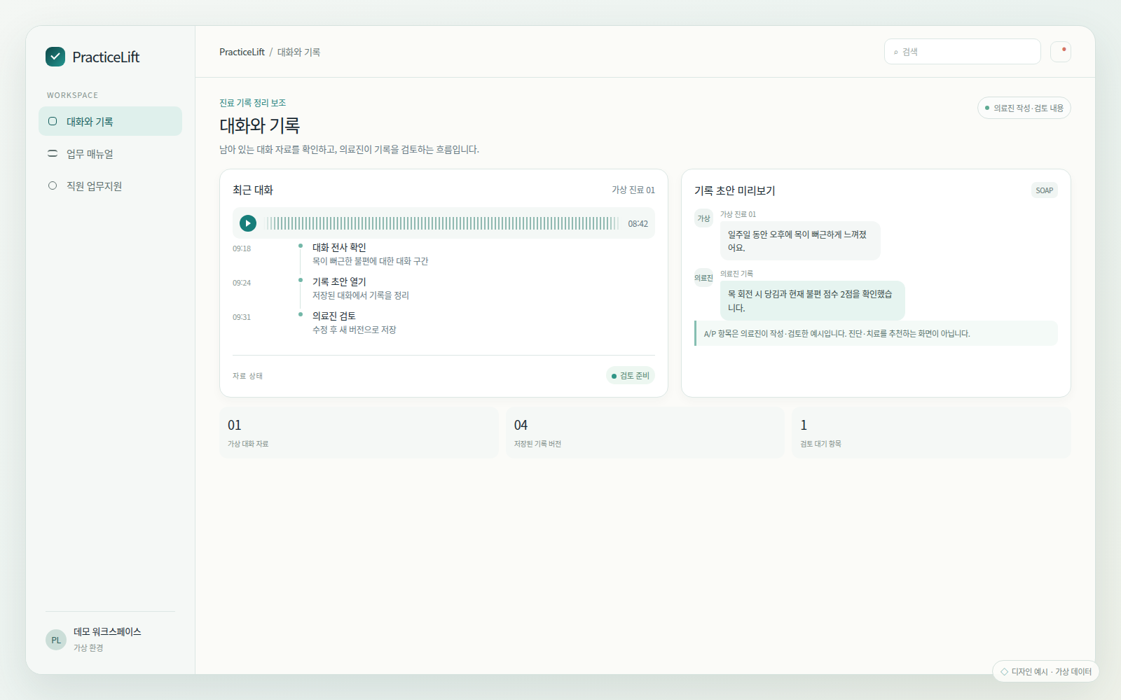Screen dimensions: 1121x700
Task: Click the audio waveform progress bar
Action: (442, 223)
